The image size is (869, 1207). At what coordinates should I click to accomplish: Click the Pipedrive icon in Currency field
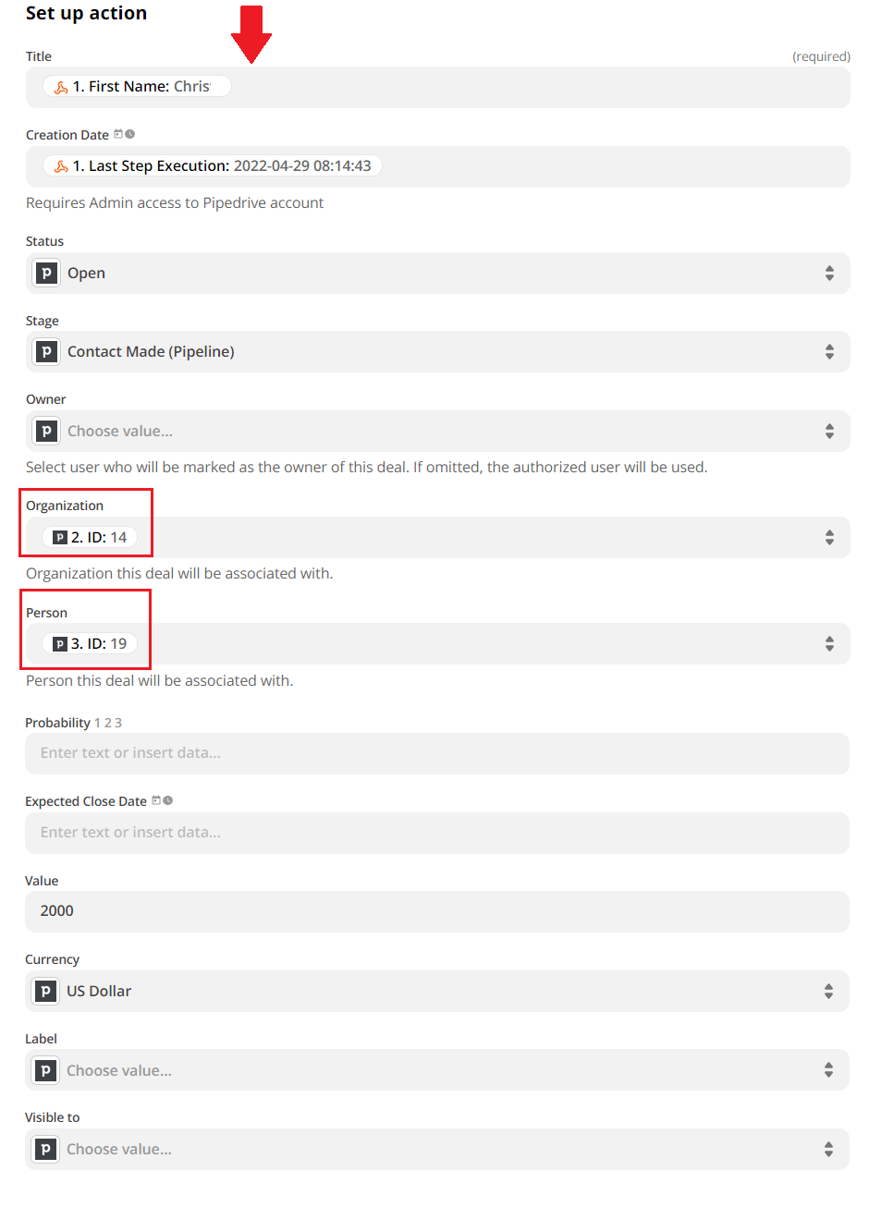[45, 991]
